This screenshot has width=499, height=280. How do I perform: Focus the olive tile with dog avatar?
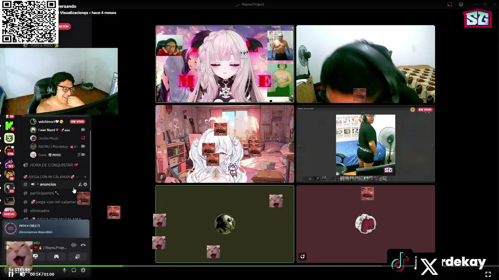225,224
